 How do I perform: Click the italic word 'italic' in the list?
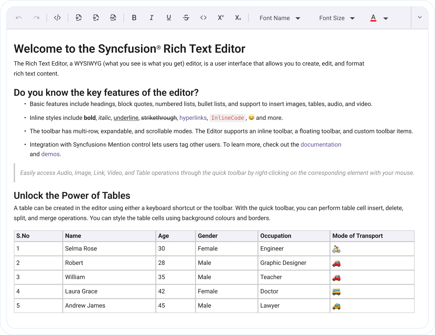(x=105, y=118)
